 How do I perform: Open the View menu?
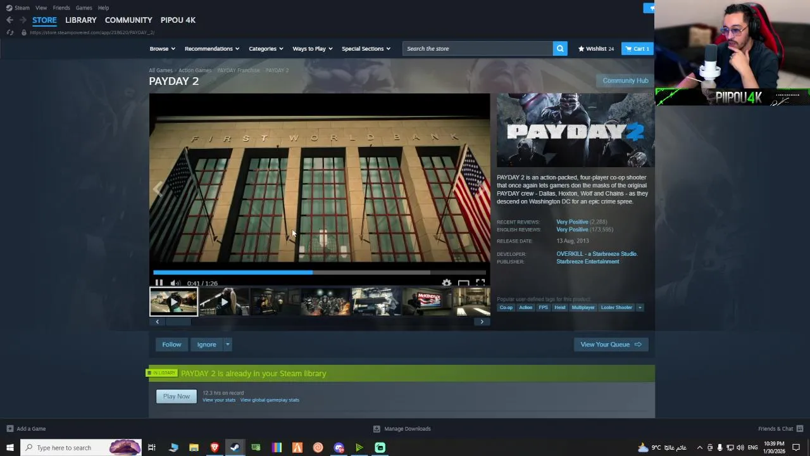pos(41,8)
